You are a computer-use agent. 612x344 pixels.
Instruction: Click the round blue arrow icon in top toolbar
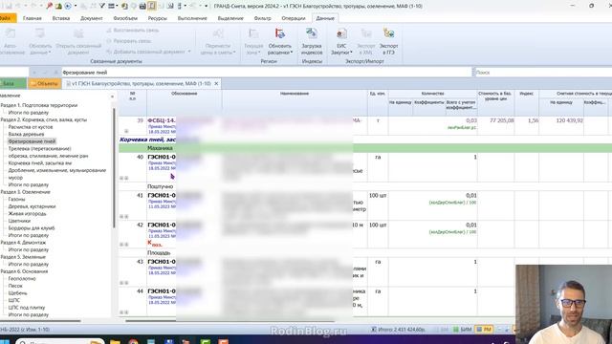point(68,6)
